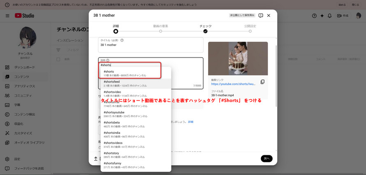Click the help icon beside 説明 label
This screenshot has width=366, height=175.
tap(108, 60)
